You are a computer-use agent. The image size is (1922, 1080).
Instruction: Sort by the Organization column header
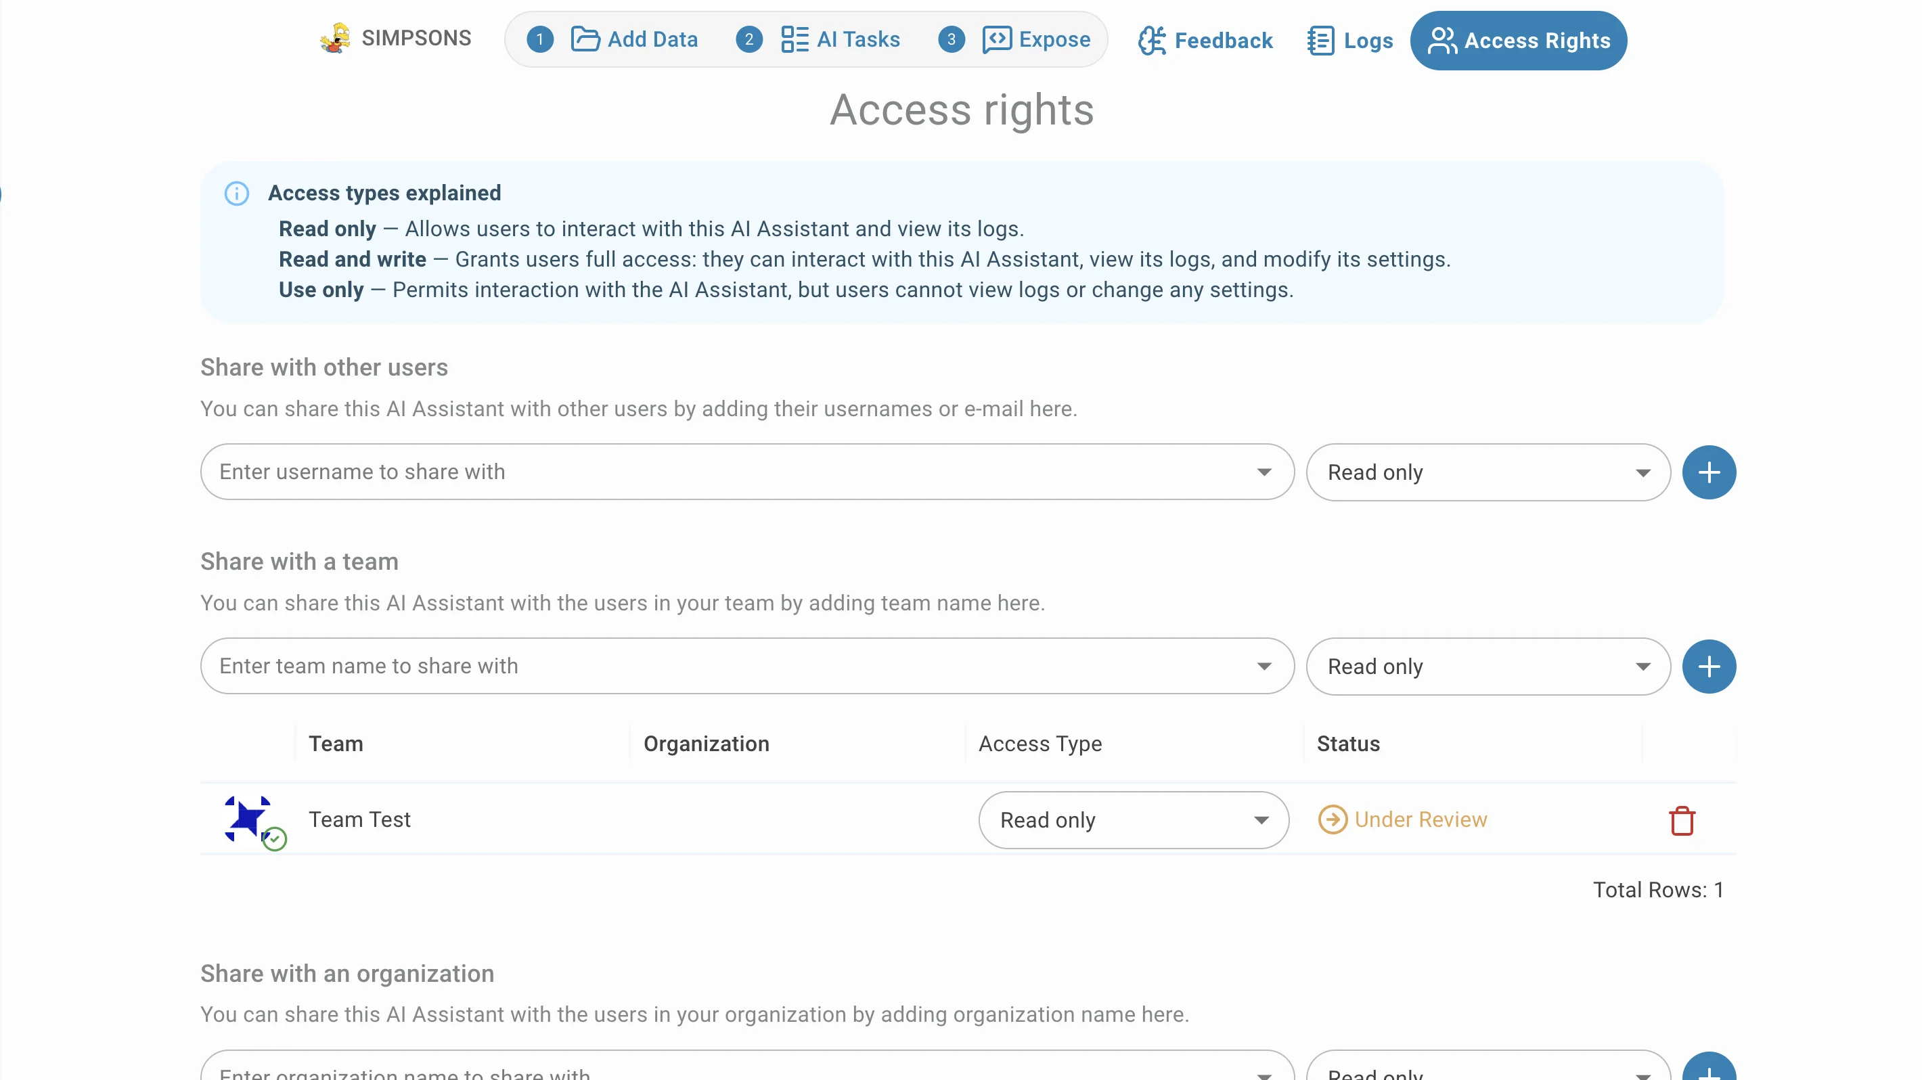point(707,744)
